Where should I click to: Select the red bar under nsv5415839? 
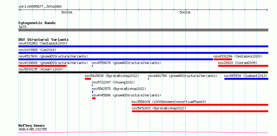pyautogui.click(x=88, y=79)
